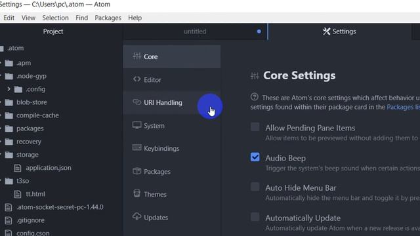Image resolution: width=420 pixels, height=236 pixels.
Task: Enable Allow Pending Pane Items checkbox
Action: (x=255, y=127)
